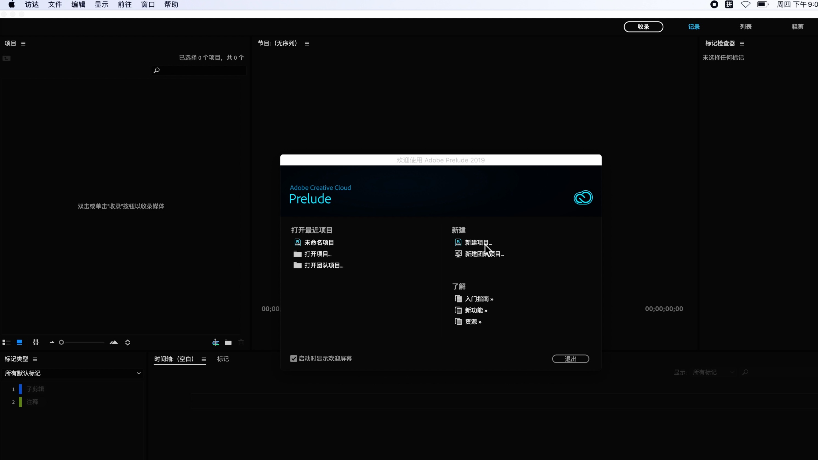Switch to the 记录 workspace
818x460 pixels.
coord(694,27)
